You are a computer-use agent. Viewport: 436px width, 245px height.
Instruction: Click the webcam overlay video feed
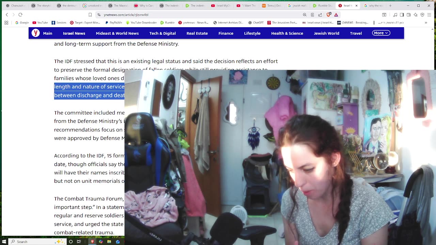pos(280,157)
